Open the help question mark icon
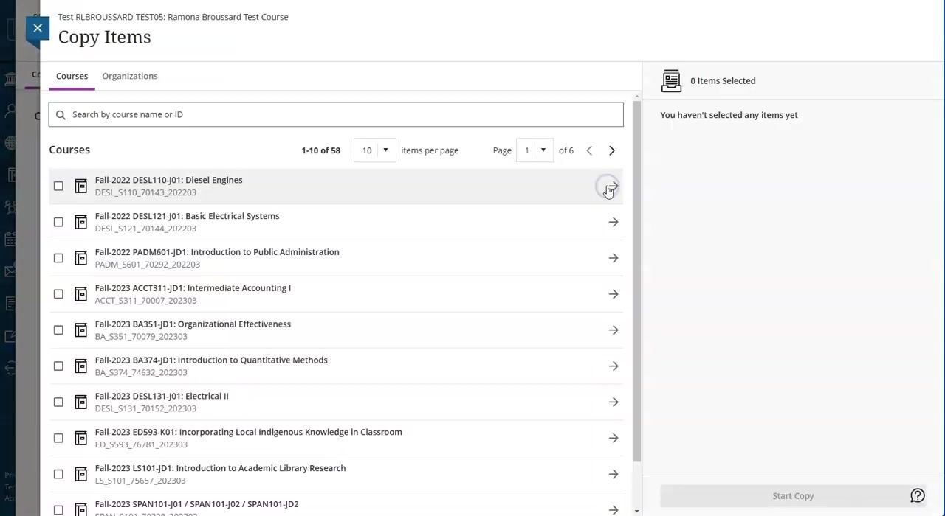945x516 pixels. 918,496
